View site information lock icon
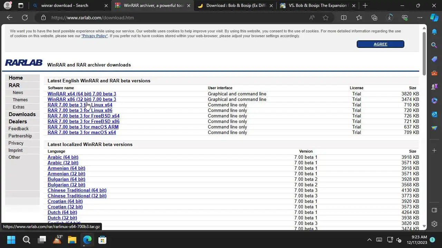Image resolution: width=442 pixels, height=248 pixels. pyautogui.click(x=43, y=18)
